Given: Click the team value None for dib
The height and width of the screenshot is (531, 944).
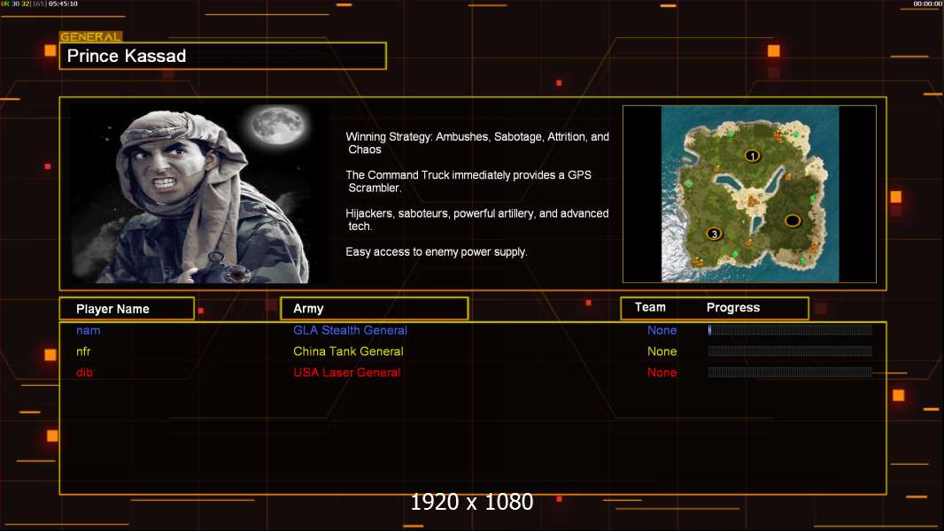Looking at the screenshot, I should (662, 373).
